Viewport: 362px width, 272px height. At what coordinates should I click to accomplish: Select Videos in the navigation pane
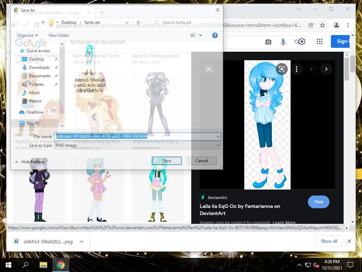tap(35, 101)
